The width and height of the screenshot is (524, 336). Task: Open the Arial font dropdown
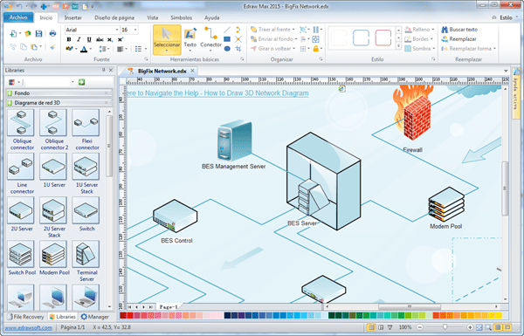92,30
